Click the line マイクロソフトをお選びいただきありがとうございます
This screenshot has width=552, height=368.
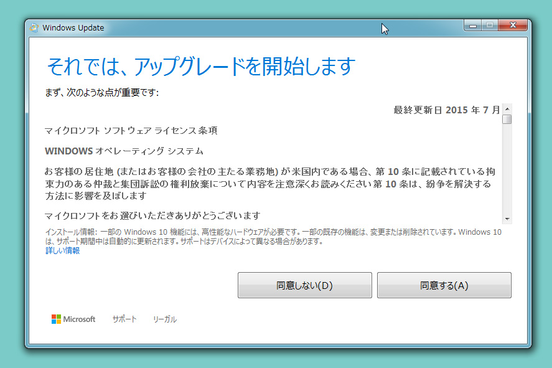152,215
